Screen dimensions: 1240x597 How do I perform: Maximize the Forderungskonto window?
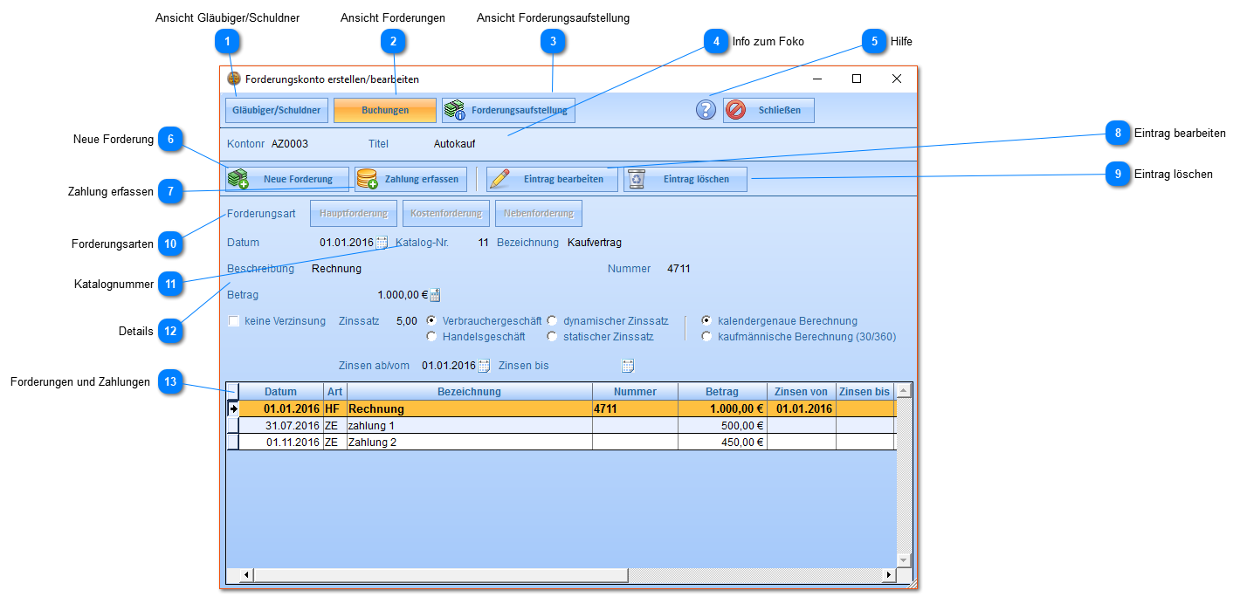click(857, 79)
